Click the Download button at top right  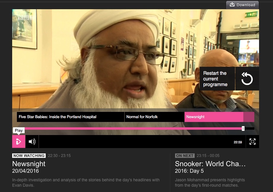[242, 5]
